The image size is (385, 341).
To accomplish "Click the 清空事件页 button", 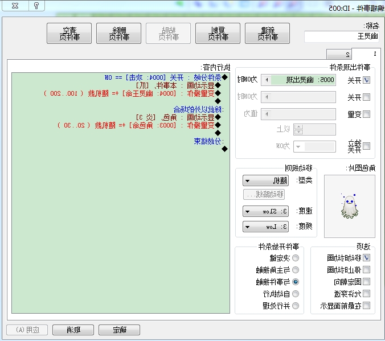I will click(x=69, y=34).
